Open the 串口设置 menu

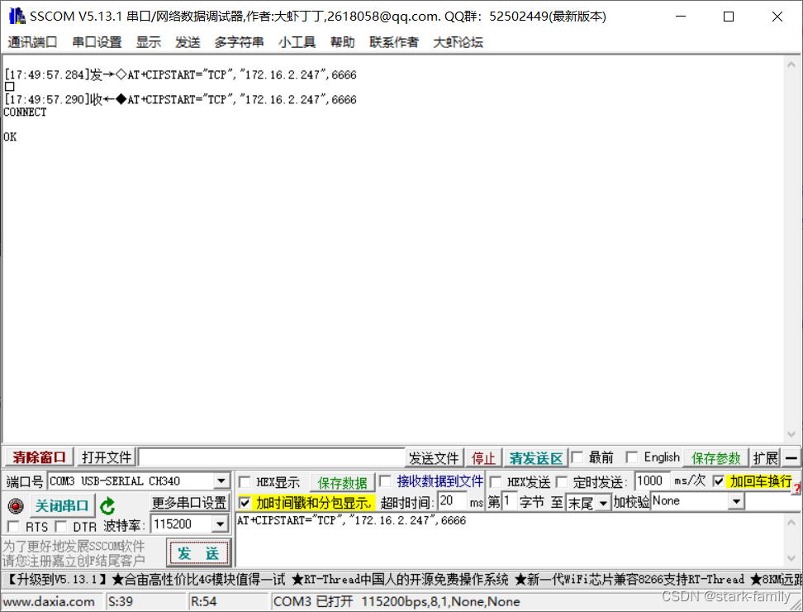point(96,42)
